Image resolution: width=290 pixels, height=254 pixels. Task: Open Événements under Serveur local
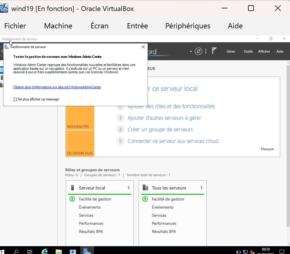(90, 207)
